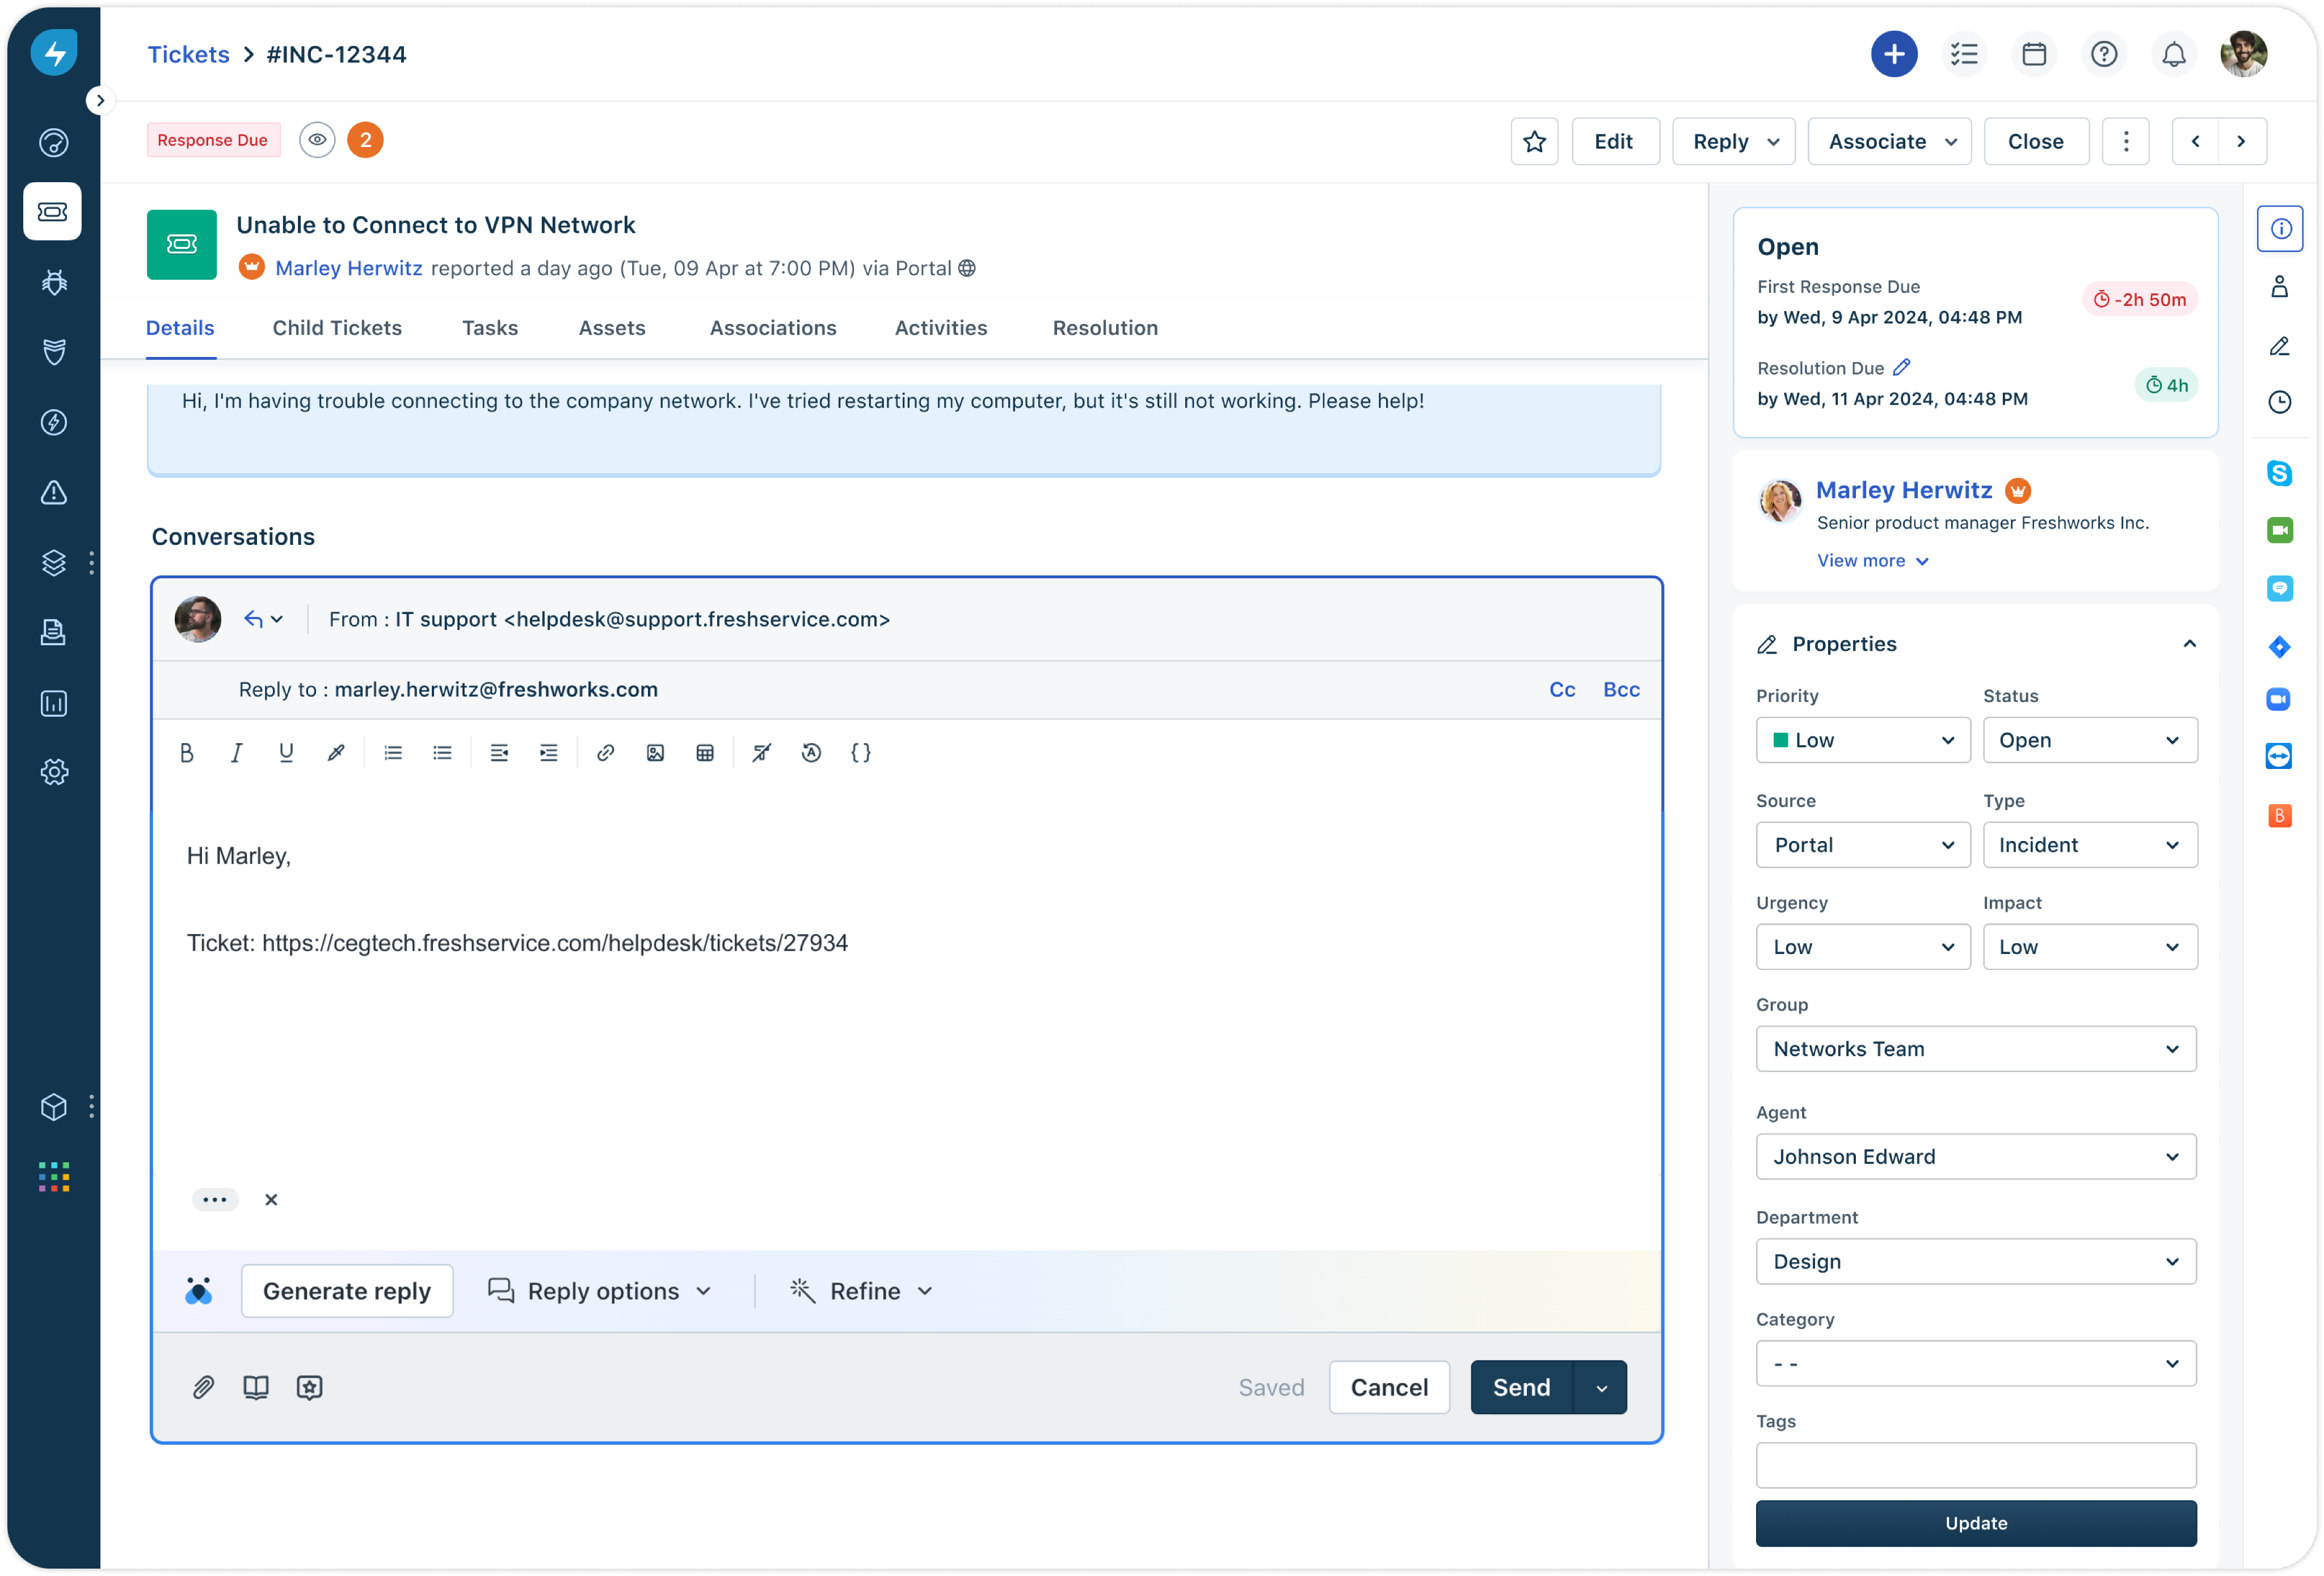This screenshot has width=2324, height=1576.
Task: Click the text highlight color tool
Action: [x=336, y=753]
